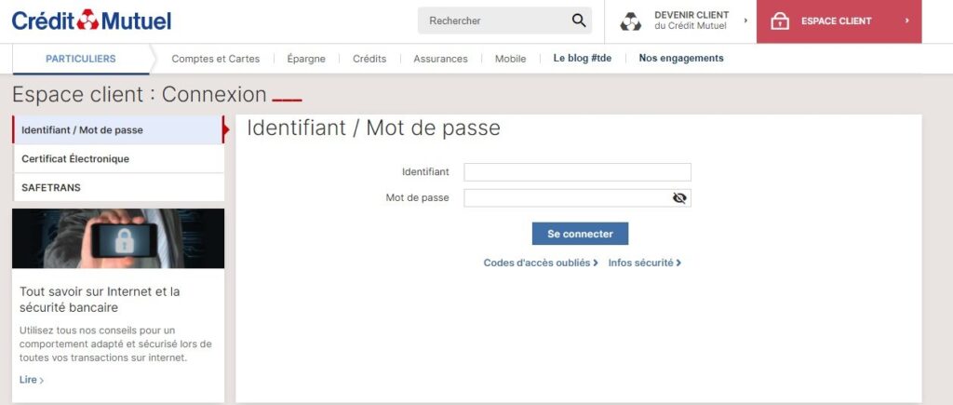Click the Mot de passe input field

pos(577,197)
